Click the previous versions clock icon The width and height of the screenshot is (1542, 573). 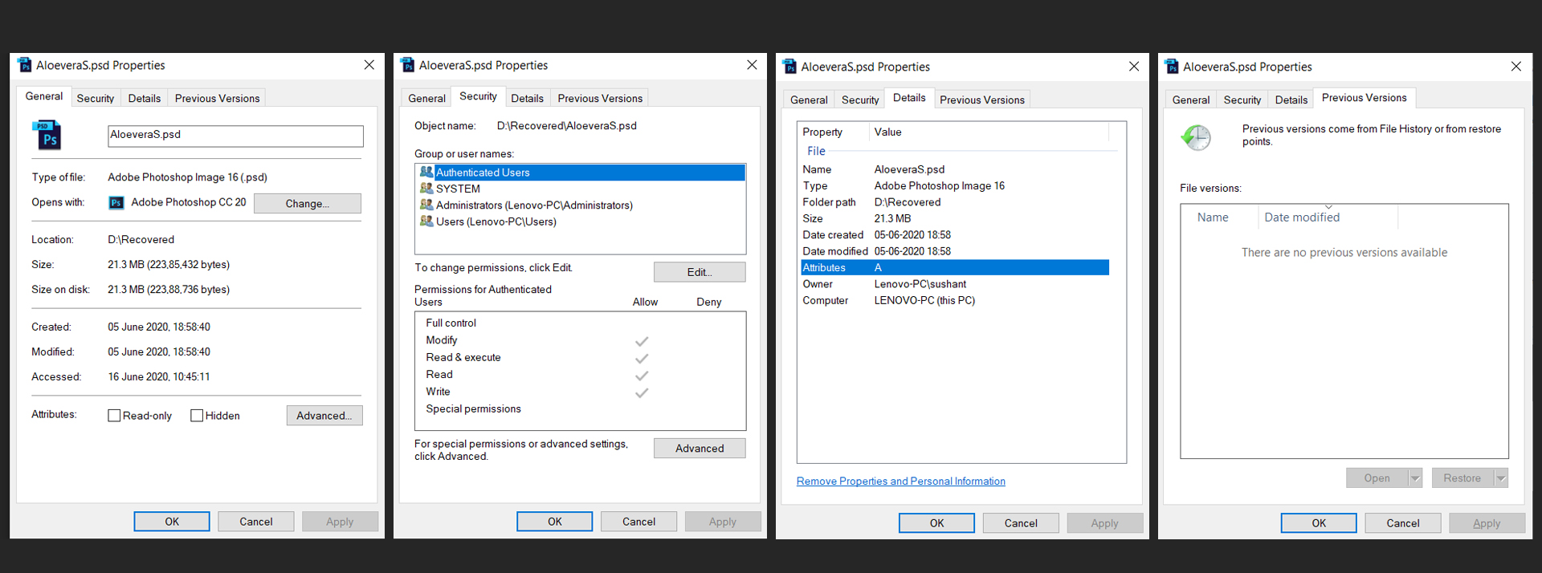tap(1196, 137)
